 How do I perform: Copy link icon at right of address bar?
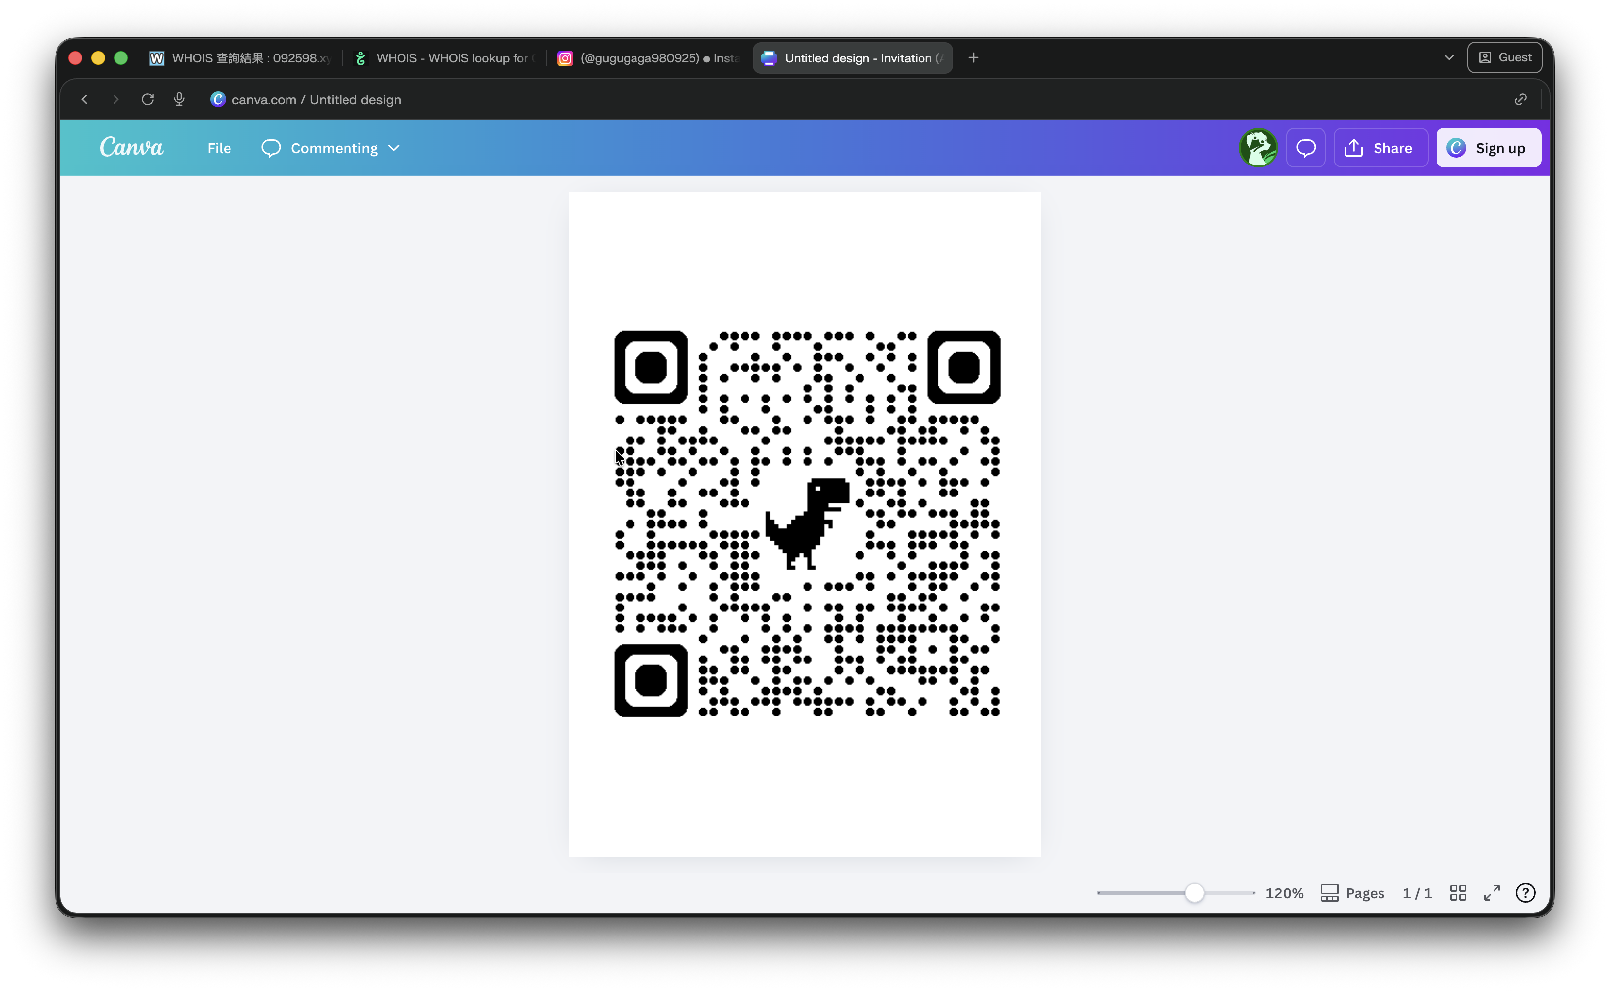pyautogui.click(x=1520, y=99)
